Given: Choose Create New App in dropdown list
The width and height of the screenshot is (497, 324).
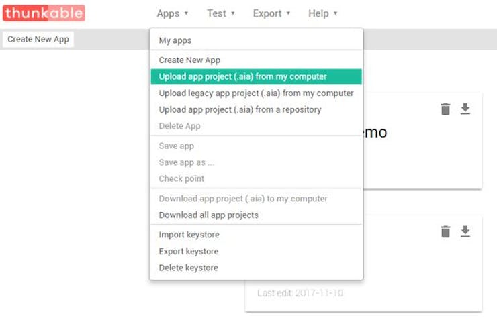Looking at the screenshot, I should (x=189, y=60).
